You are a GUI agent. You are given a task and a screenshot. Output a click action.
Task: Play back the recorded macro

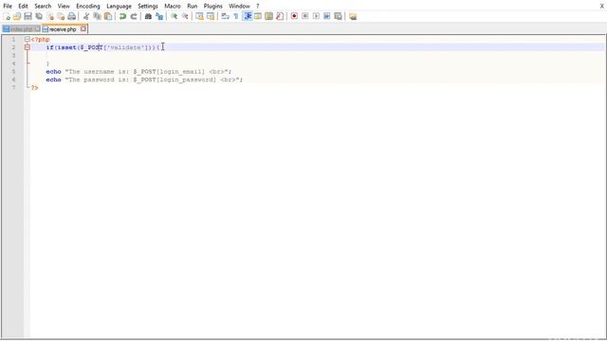pyautogui.click(x=316, y=16)
